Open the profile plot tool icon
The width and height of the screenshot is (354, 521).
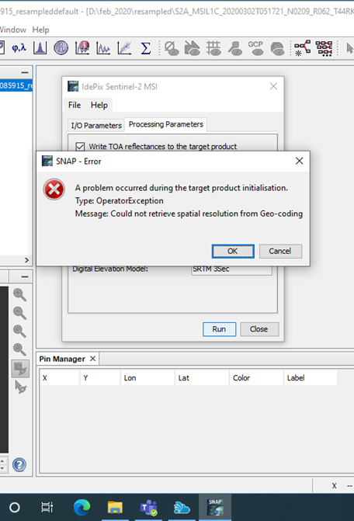point(103,48)
